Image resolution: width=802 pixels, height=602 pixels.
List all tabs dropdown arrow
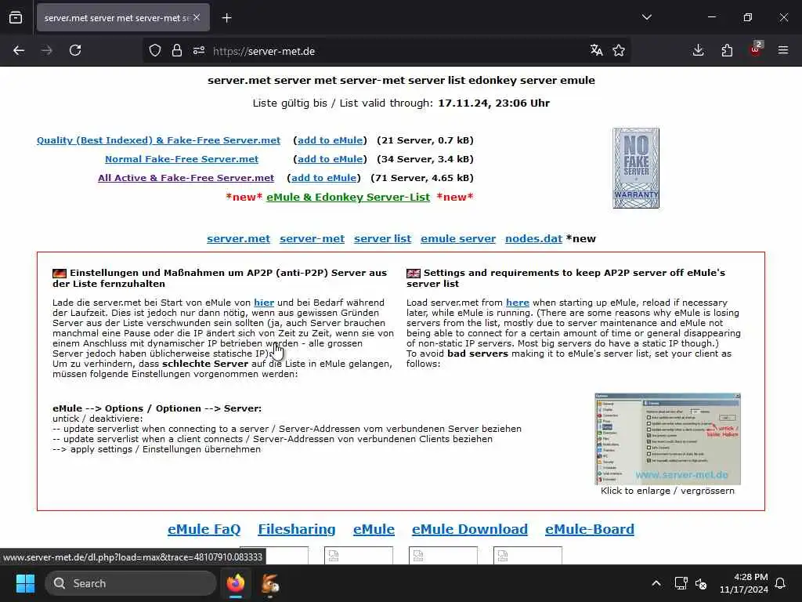point(647,17)
